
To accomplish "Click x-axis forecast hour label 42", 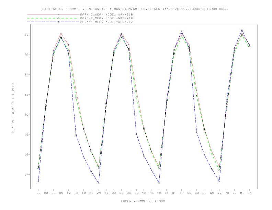I will point(144,193).
